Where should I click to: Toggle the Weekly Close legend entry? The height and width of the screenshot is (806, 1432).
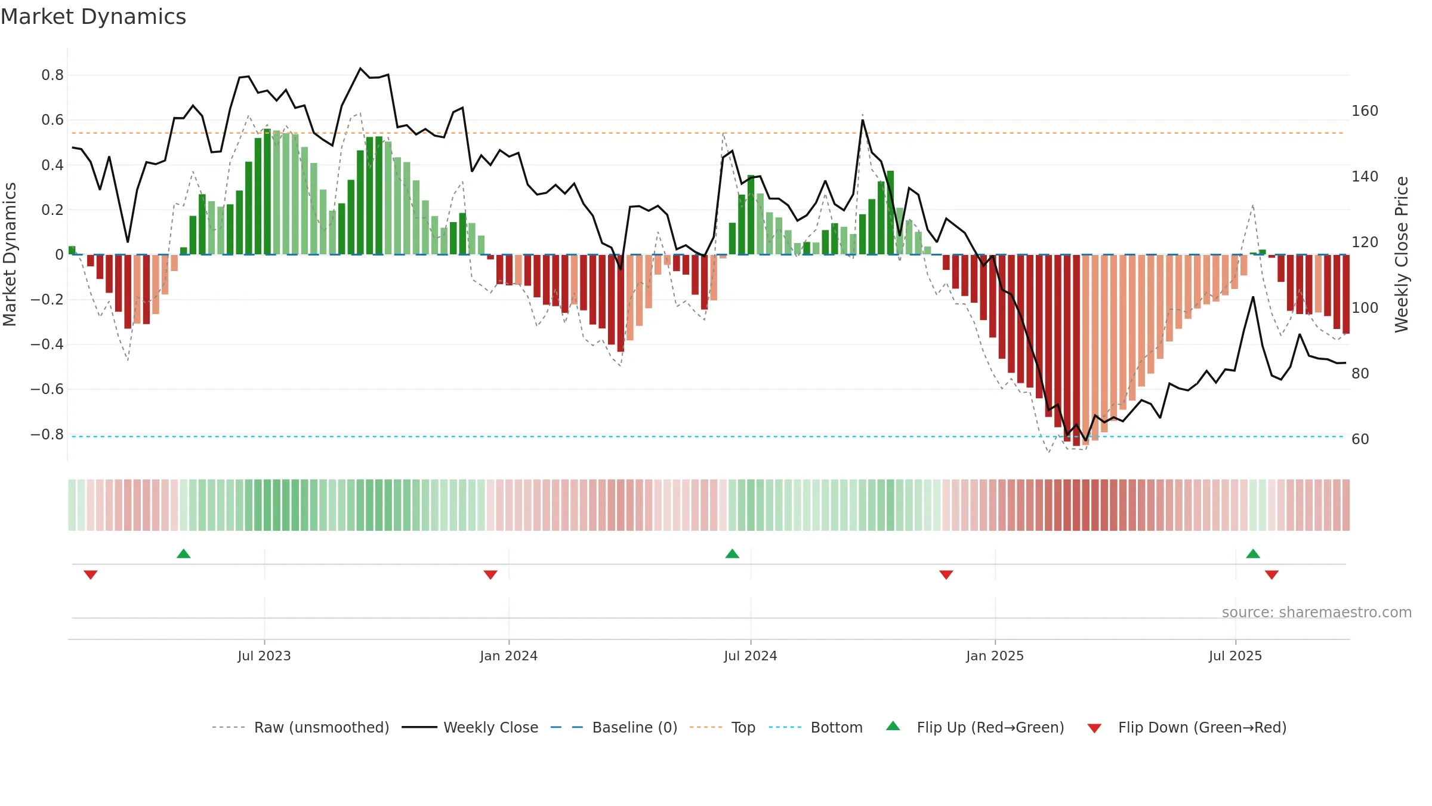[x=470, y=727]
